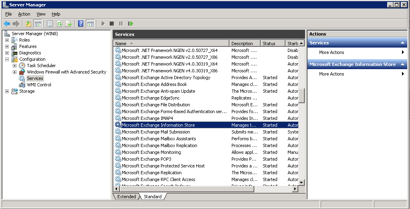The image size is (410, 209).
Task: Click the horizontal scrollbar right arrow
Action: click(295, 189)
